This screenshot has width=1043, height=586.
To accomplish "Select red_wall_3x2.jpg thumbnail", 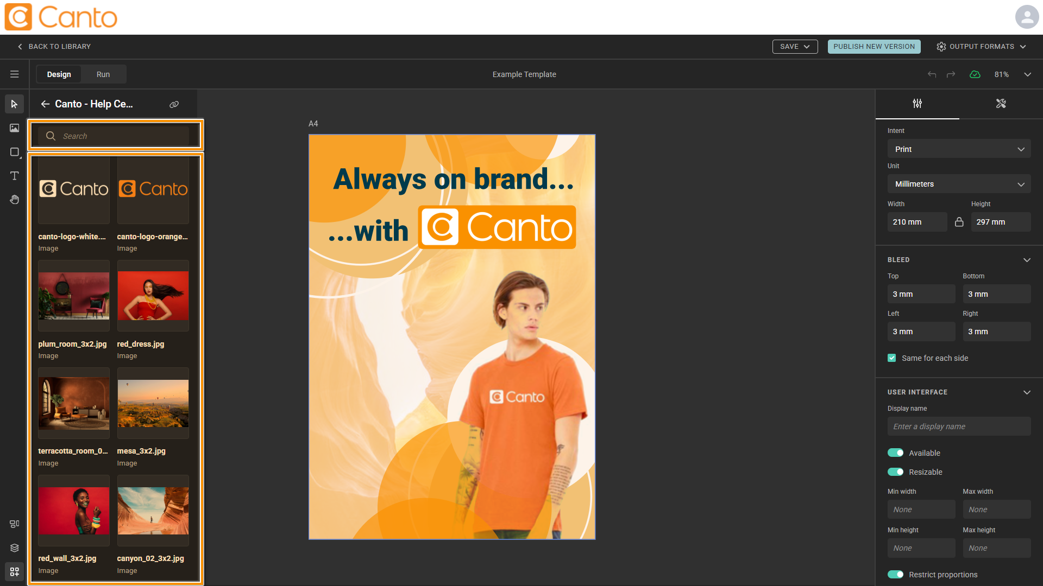I will pos(74,511).
